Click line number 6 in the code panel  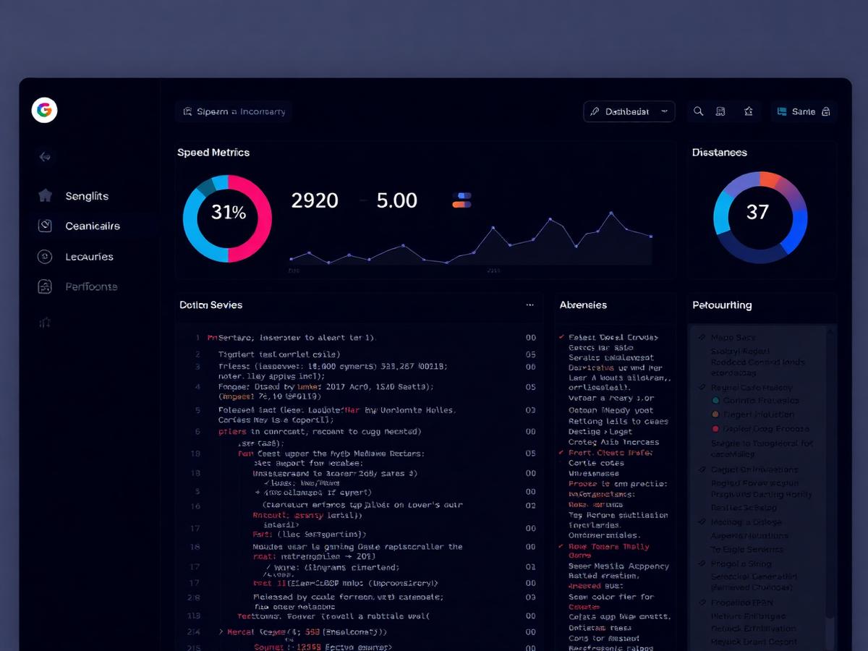tap(197, 432)
